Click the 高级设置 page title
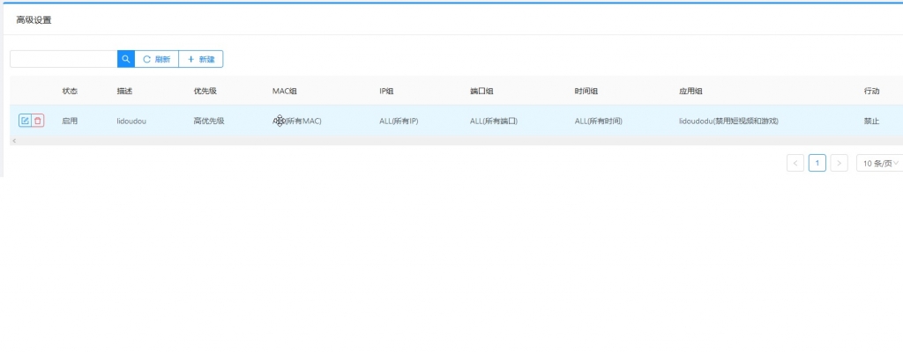Viewport: 903px width, 353px height. click(34, 20)
